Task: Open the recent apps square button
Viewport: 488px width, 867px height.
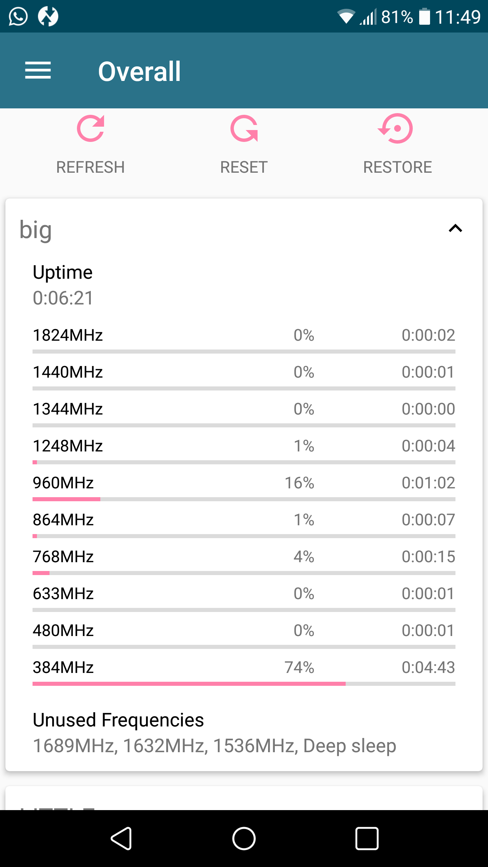Action: pos(367,839)
